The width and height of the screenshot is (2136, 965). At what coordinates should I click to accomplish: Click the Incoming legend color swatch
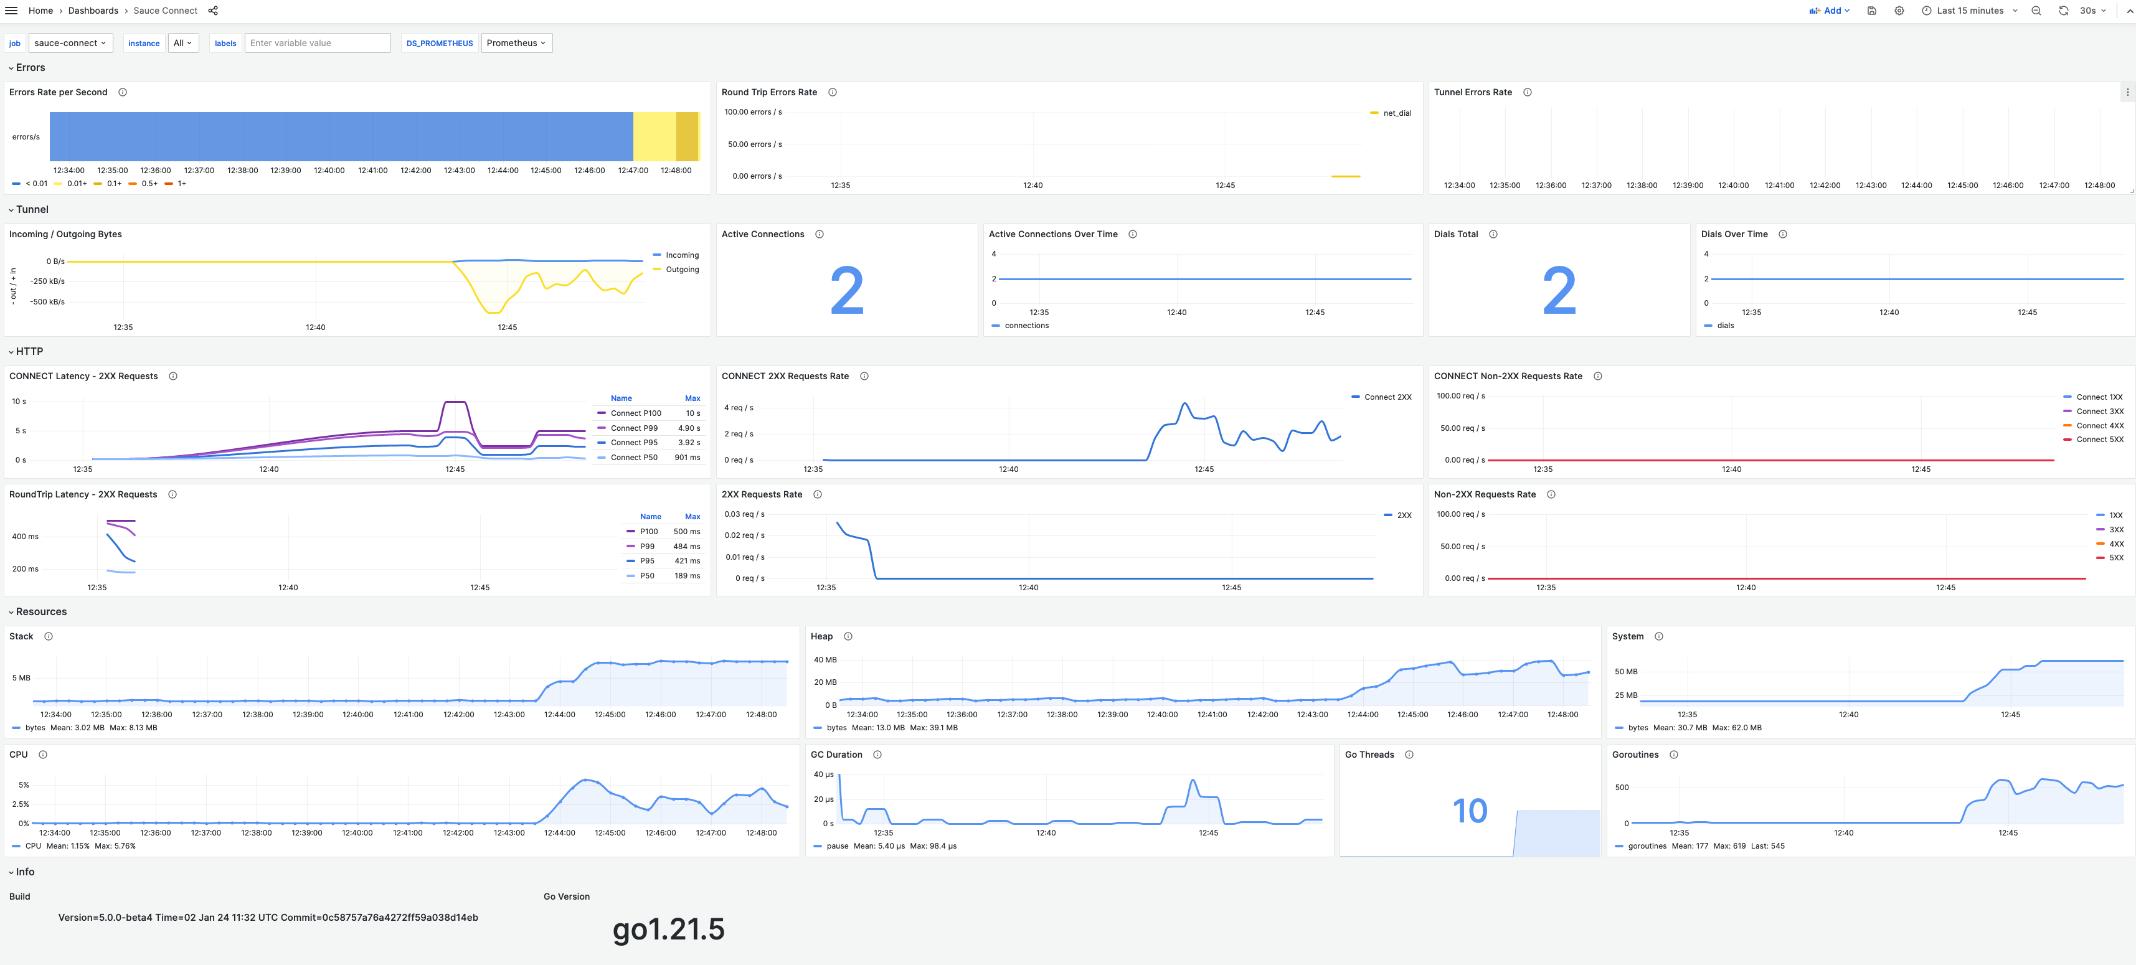click(658, 255)
